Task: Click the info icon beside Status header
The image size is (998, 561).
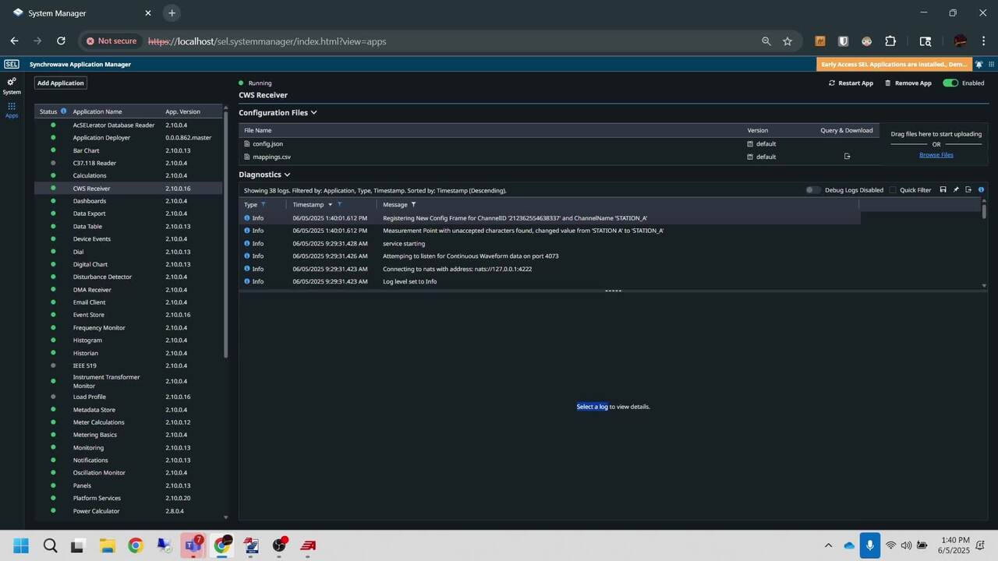Action: point(64,111)
